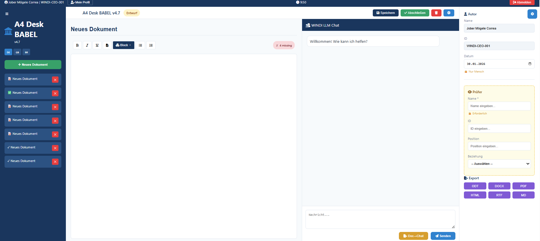540x241 pixels.
Task: Click the WINDI LLM Chat header
Action: (x=380, y=25)
